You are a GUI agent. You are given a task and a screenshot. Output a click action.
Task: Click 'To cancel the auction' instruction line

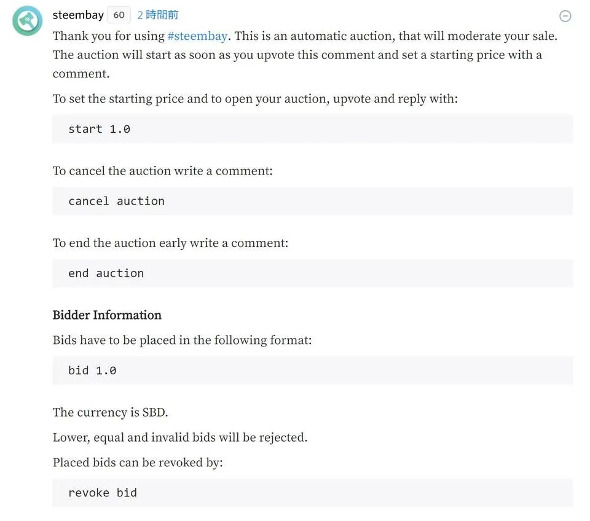(162, 171)
